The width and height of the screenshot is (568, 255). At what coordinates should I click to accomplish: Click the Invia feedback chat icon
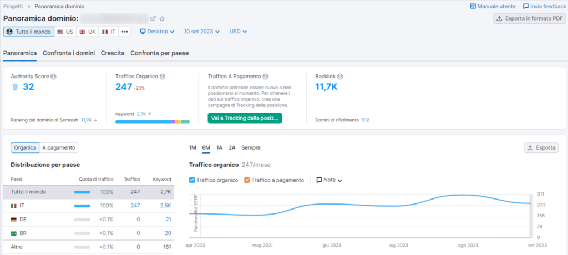526,7
